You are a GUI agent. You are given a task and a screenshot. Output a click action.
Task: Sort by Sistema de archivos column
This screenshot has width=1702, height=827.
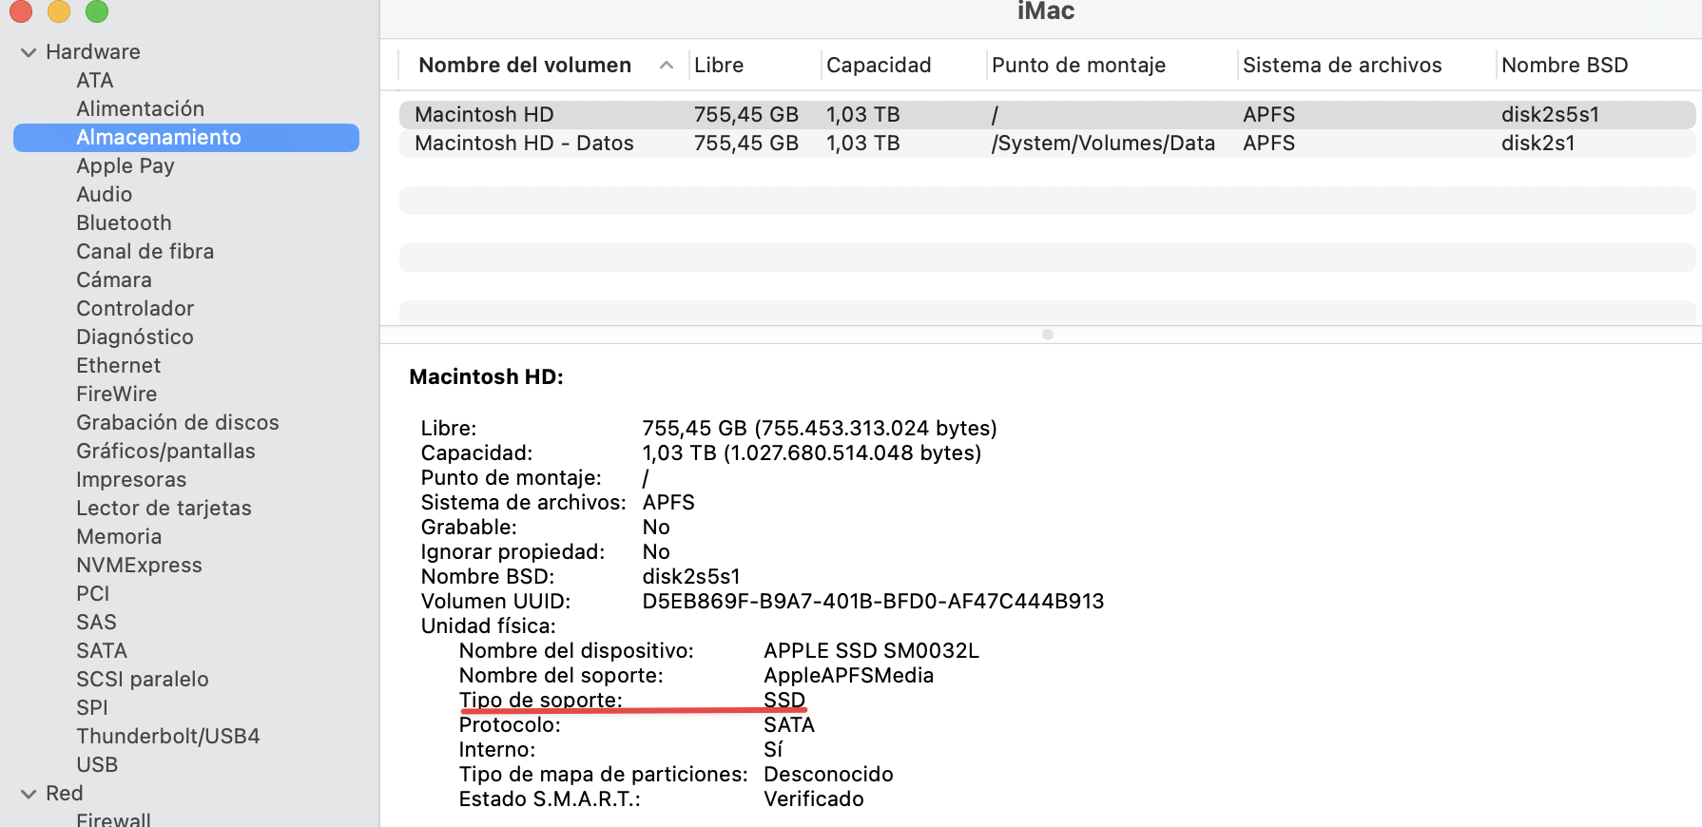(x=1342, y=66)
